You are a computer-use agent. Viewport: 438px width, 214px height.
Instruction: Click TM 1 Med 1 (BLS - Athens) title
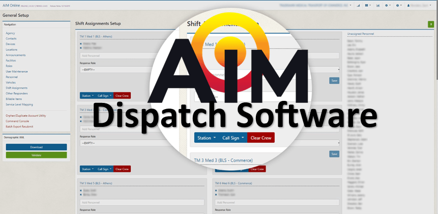(96, 36)
